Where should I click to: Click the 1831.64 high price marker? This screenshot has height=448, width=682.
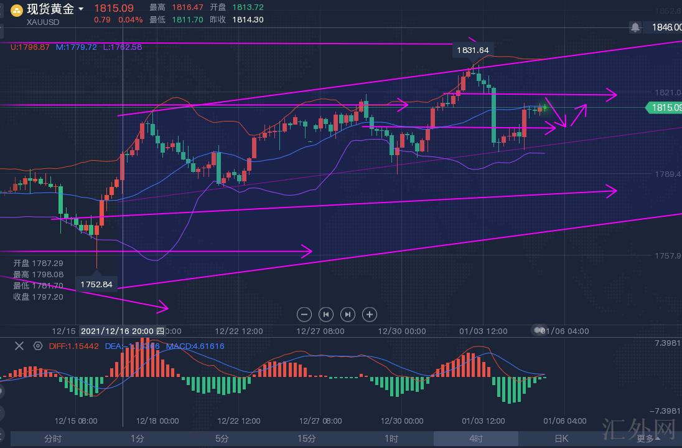[x=473, y=50]
